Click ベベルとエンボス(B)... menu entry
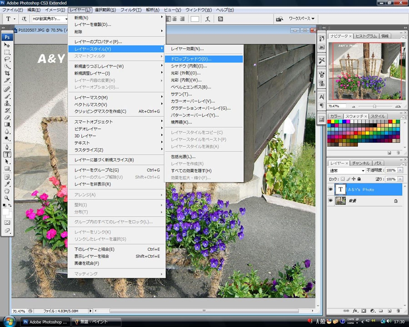This screenshot has height=327, width=409. point(191,87)
